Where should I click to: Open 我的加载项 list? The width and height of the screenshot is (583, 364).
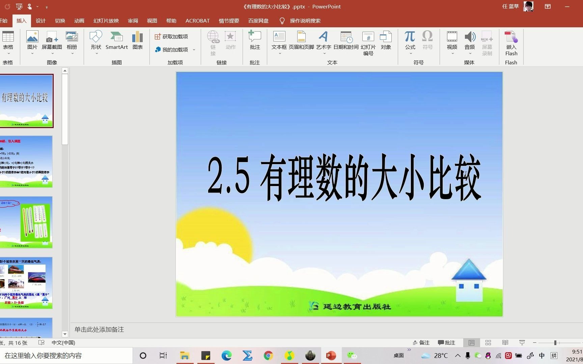tap(174, 49)
